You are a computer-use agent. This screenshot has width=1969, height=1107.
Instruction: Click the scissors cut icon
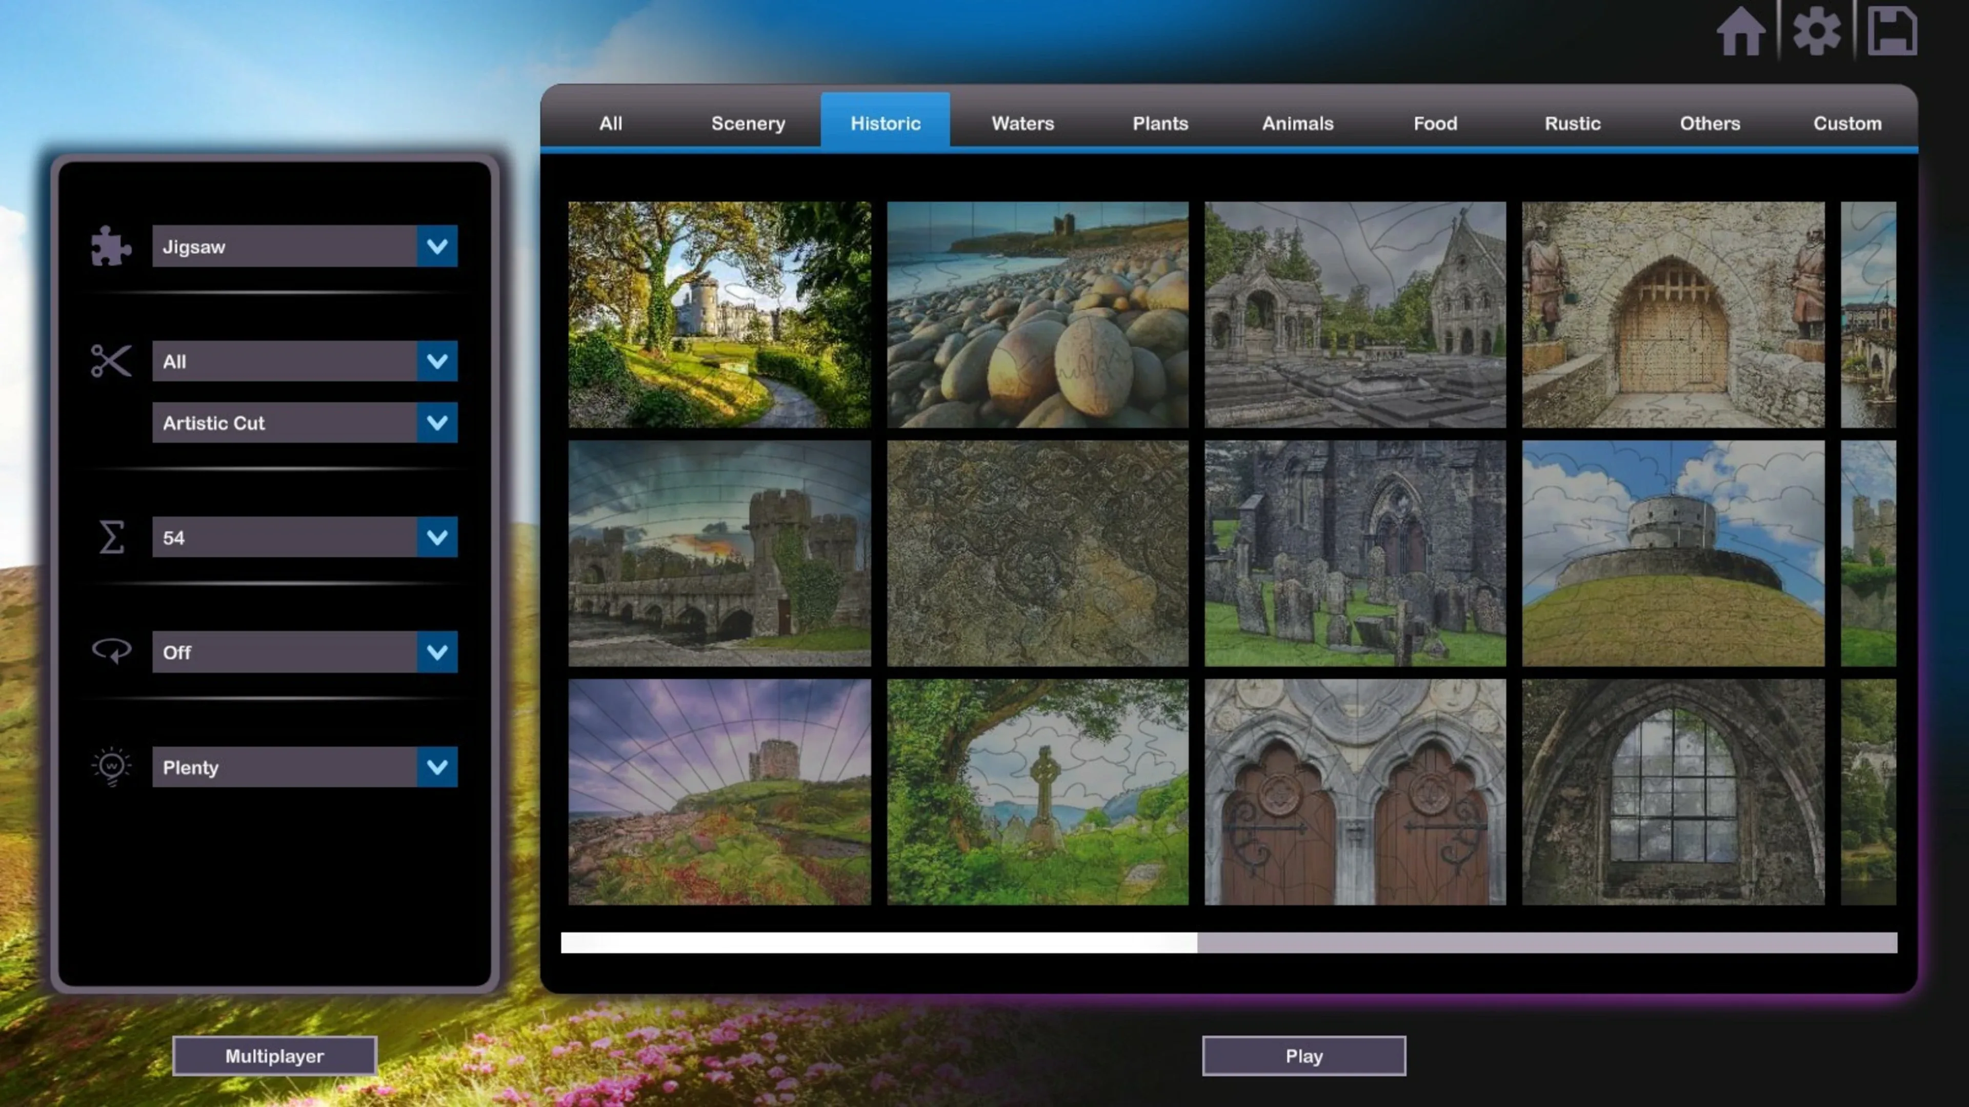click(x=111, y=361)
